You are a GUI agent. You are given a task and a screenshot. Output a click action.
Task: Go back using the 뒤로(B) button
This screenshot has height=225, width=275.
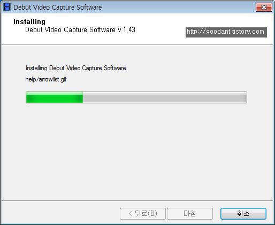coord(143,214)
